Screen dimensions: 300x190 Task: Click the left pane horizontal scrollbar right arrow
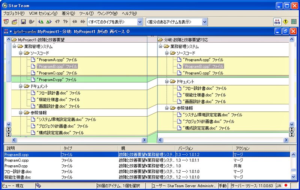[144, 140]
